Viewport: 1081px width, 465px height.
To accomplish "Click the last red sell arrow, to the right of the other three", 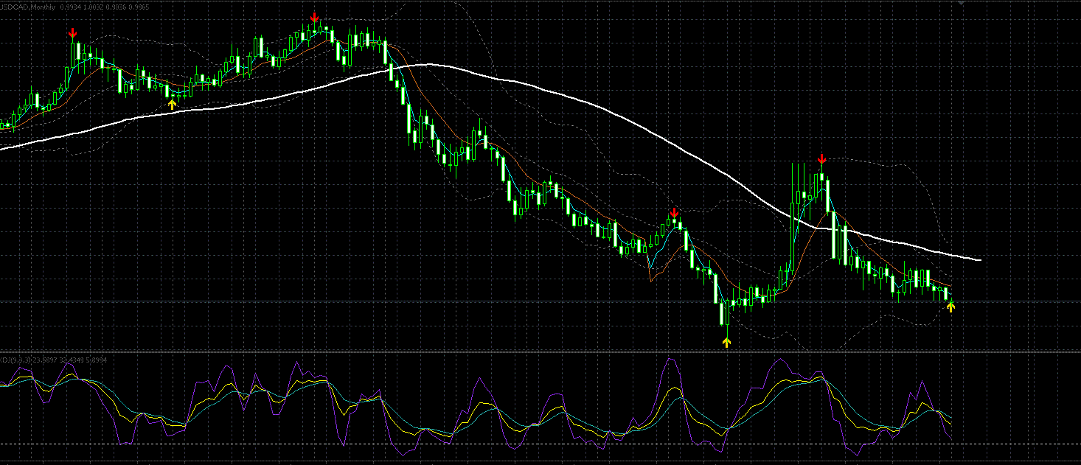I will click(822, 160).
